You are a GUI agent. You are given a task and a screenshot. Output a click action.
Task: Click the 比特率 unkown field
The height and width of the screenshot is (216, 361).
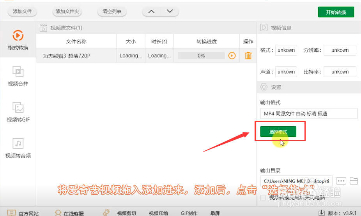[x=340, y=72]
